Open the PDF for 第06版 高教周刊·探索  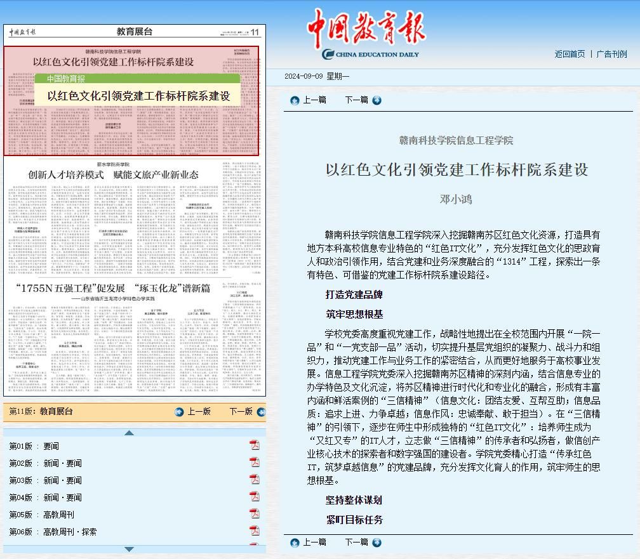coord(255,531)
